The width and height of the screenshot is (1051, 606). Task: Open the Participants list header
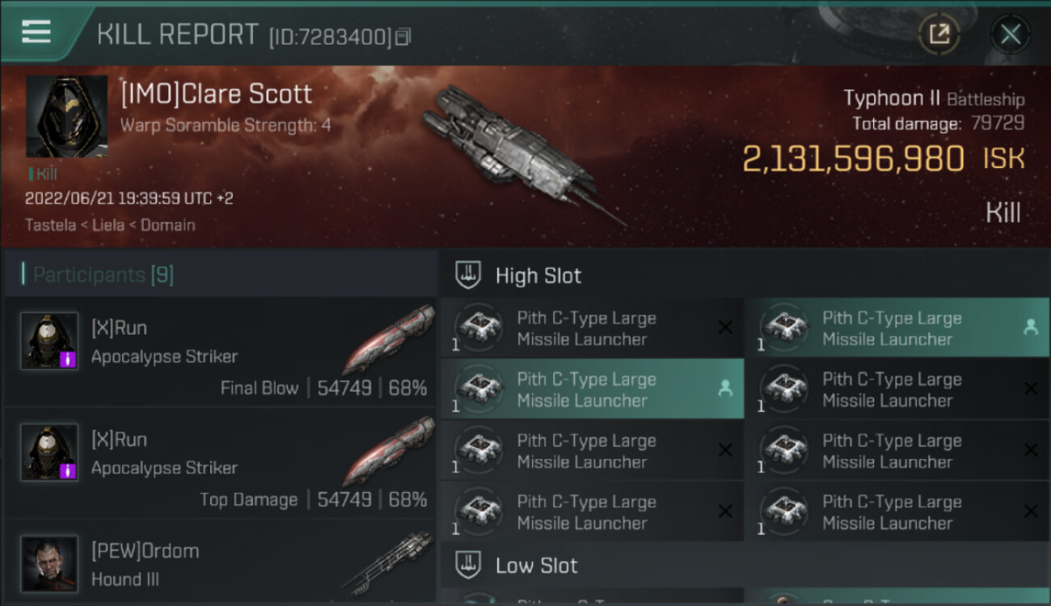103,275
